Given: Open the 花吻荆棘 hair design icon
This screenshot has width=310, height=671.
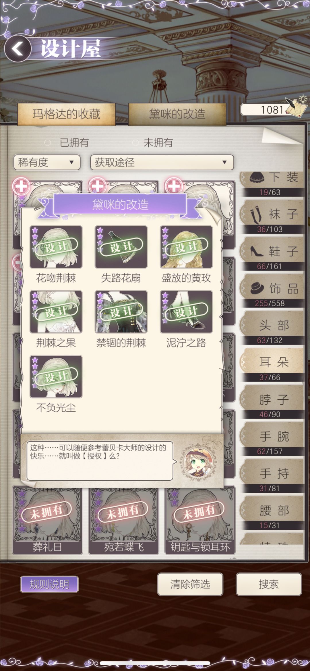Looking at the screenshot, I should [56, 247].
